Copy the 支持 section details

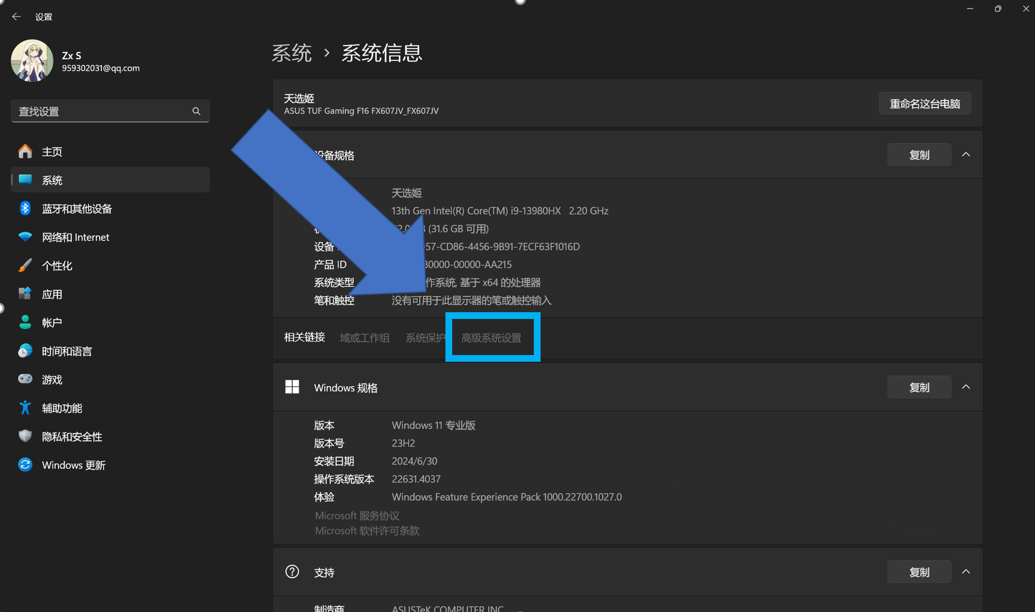pos(919,572)
